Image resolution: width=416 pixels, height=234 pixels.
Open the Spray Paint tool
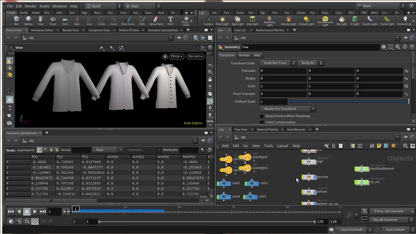click(156, 21)
